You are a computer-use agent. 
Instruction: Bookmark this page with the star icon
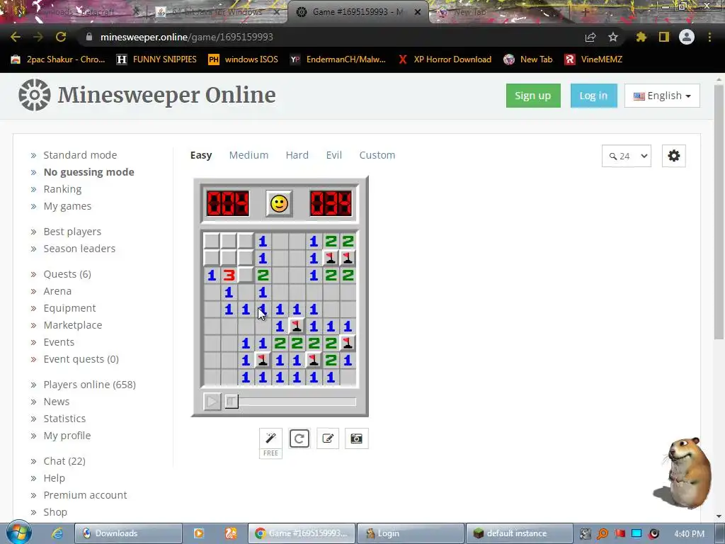tap(613, 37)
